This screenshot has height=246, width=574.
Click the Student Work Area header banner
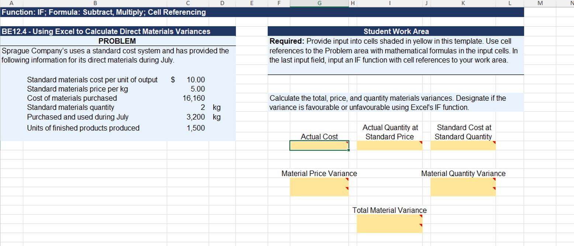tap(395, 31)
